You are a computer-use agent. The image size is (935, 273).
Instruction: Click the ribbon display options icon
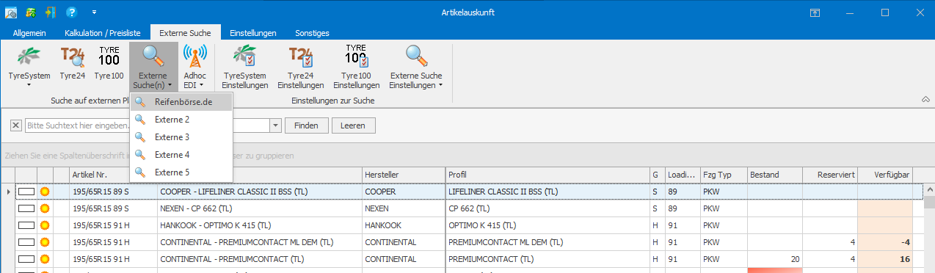[x=815, y=12]
